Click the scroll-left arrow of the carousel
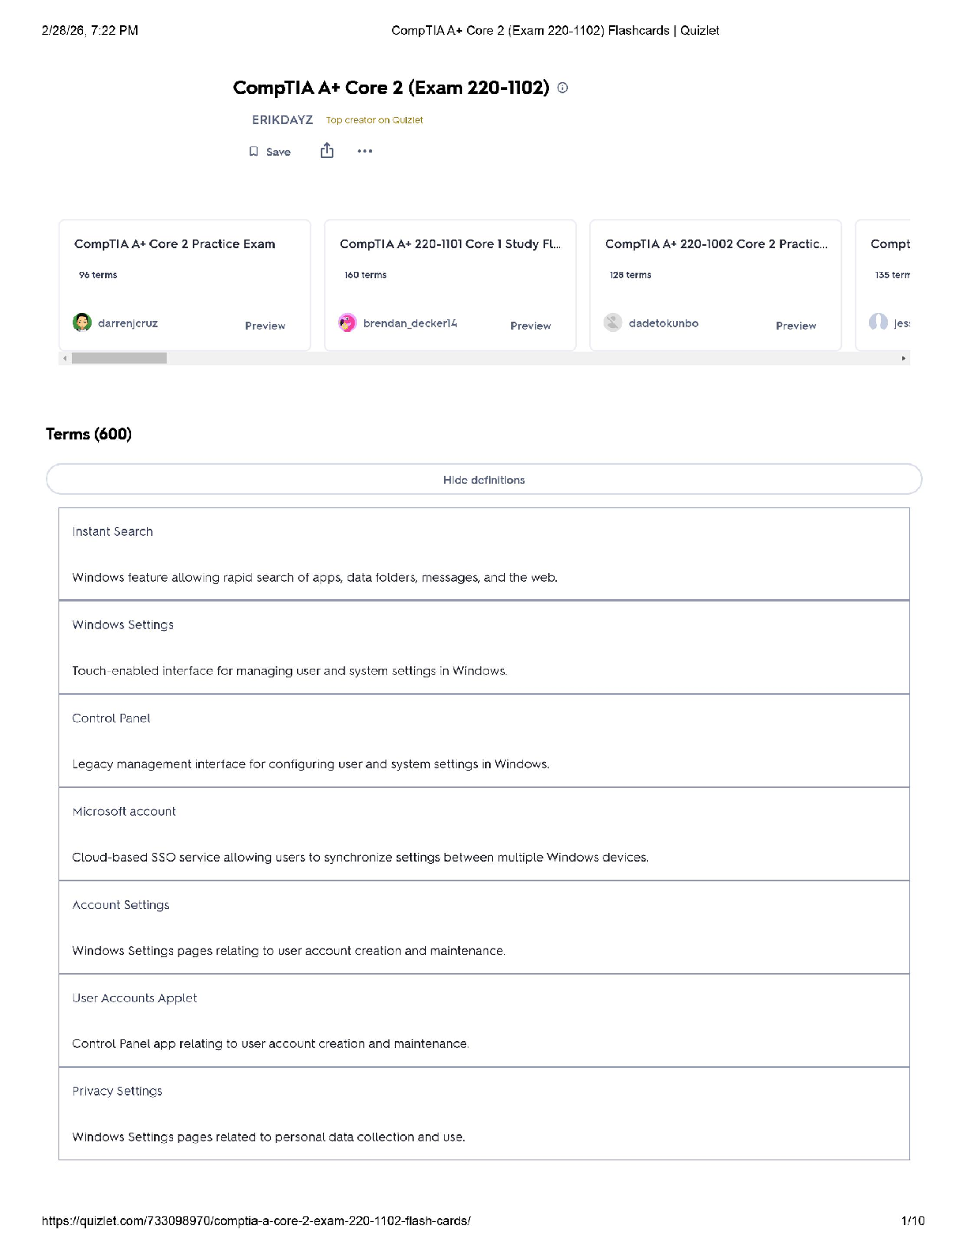 pos(65,358)
